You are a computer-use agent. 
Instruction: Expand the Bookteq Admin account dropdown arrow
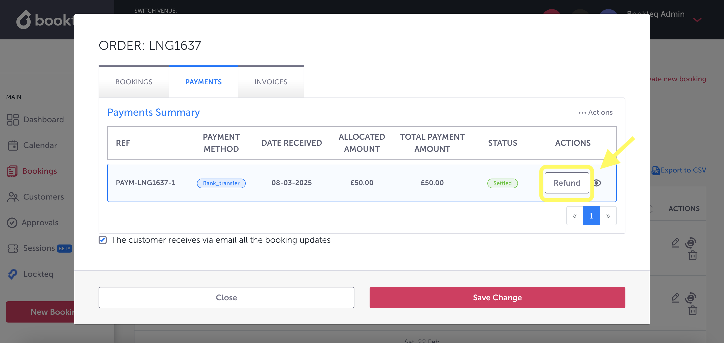[x=697, y=20]
